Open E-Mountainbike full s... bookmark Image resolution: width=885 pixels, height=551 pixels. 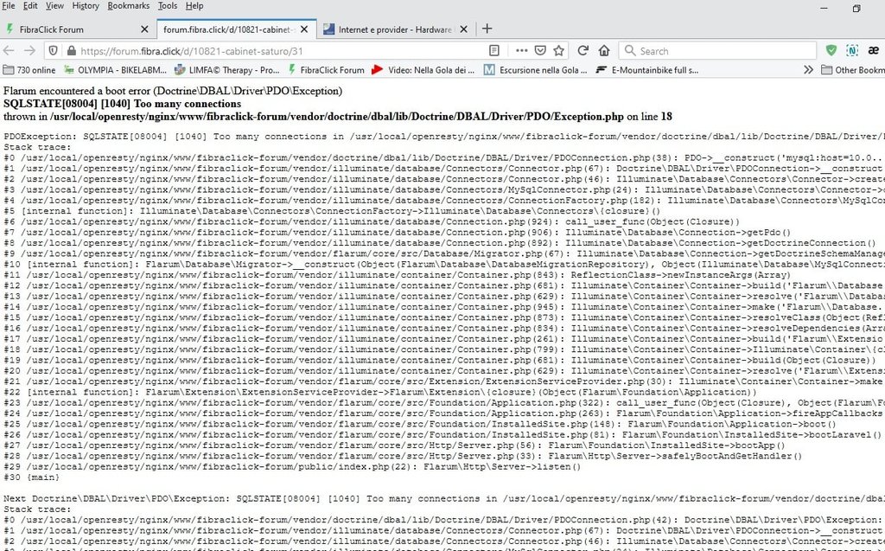647,70
